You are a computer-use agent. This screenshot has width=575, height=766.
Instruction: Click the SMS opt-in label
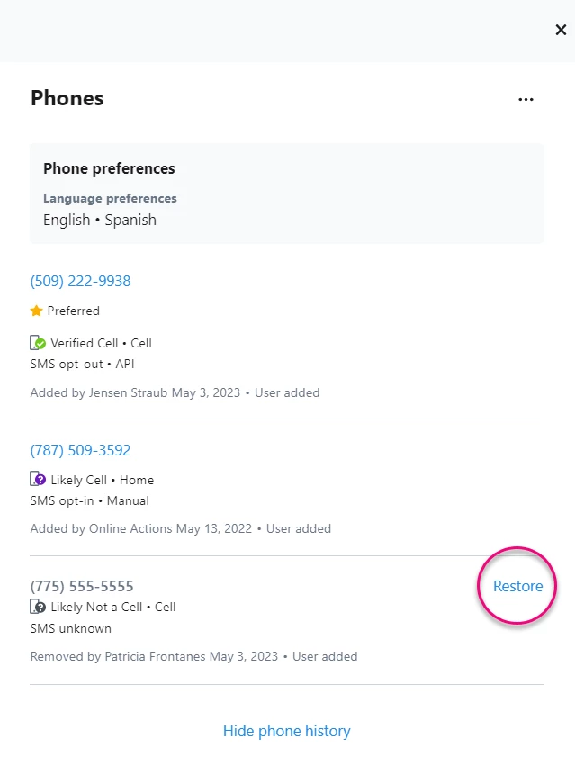coord(56,500)
